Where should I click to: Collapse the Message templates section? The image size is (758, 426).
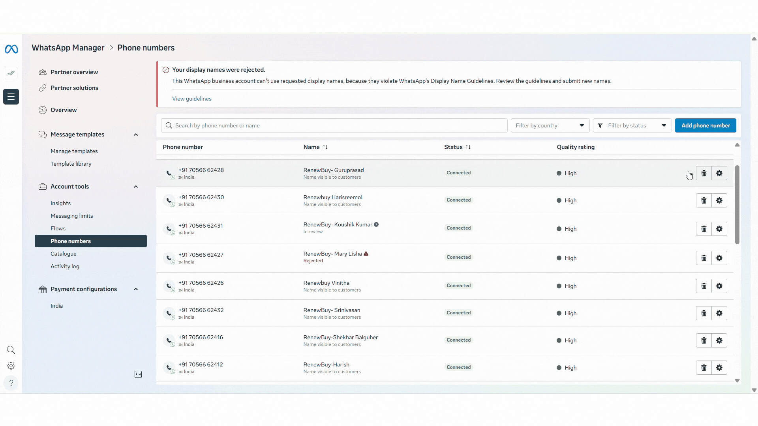click(136, 135)
